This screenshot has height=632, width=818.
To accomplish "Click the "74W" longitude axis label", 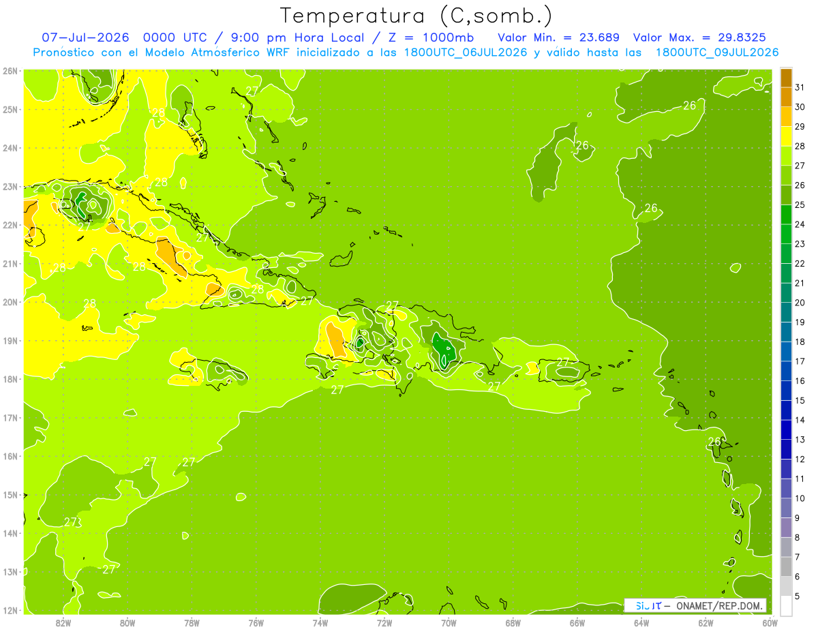I will click(x=320, y=623).
